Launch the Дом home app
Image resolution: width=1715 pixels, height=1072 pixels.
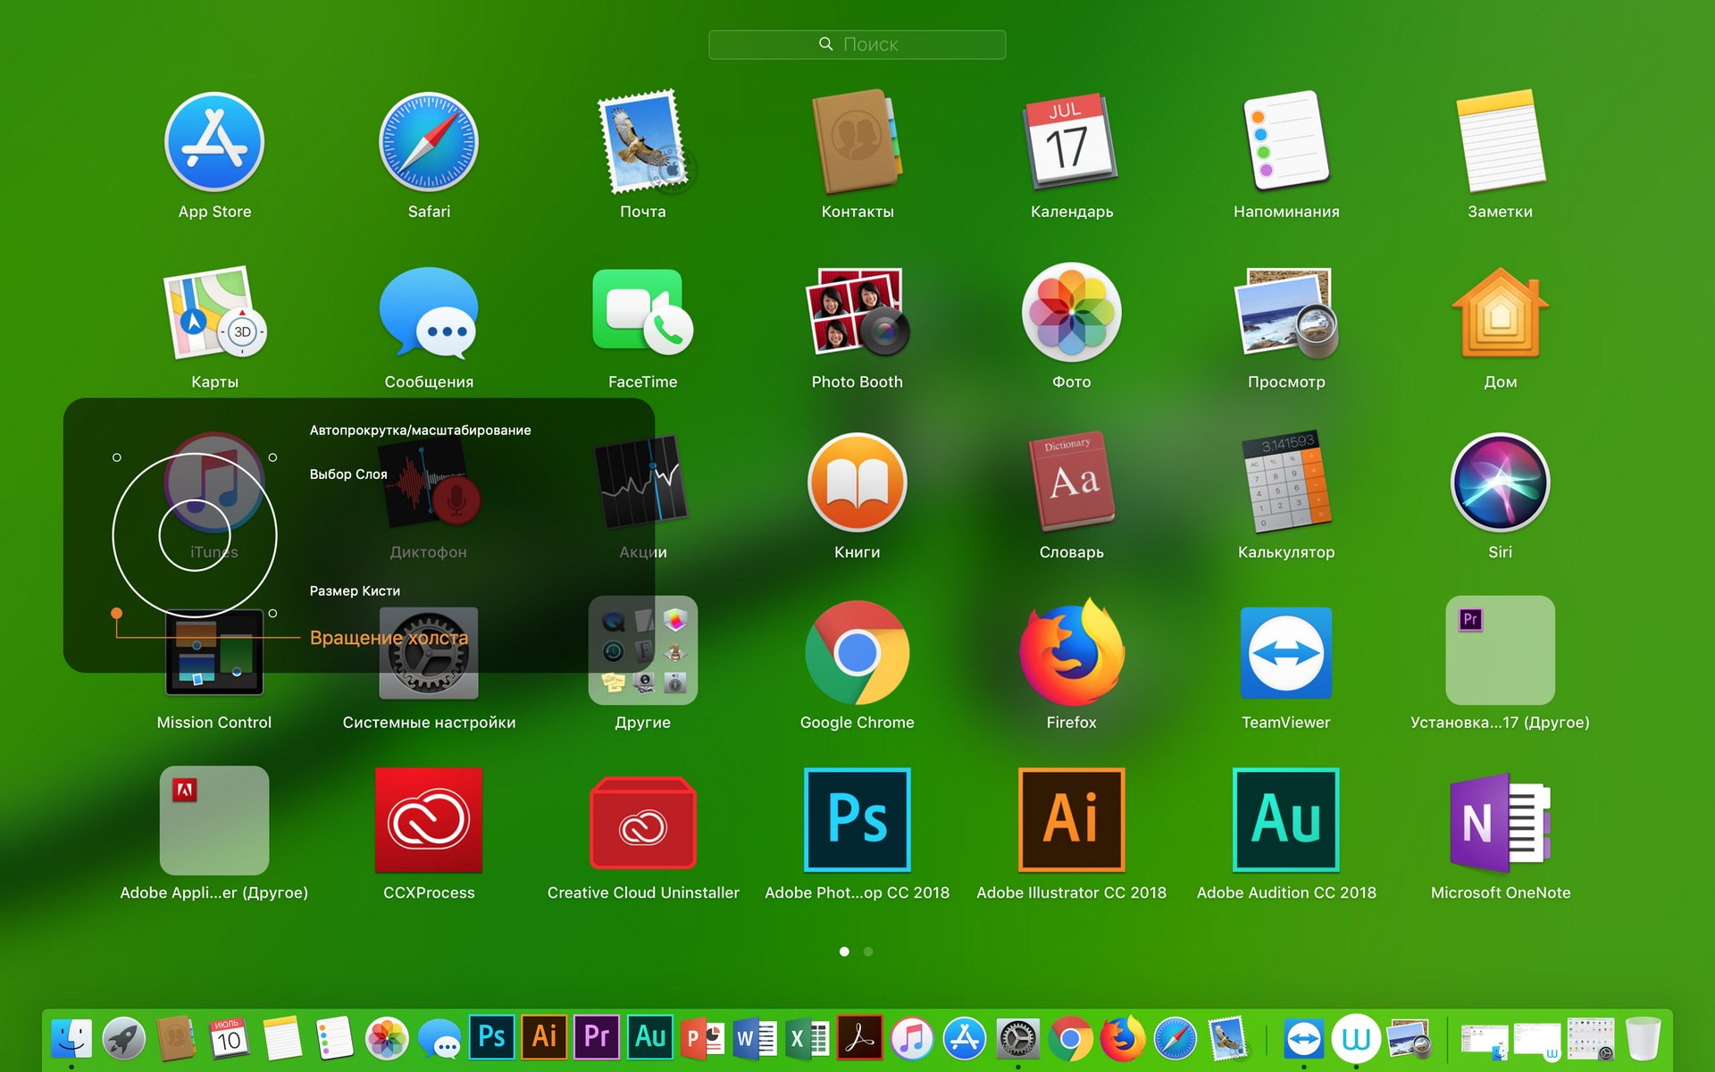pos(1501,313)
